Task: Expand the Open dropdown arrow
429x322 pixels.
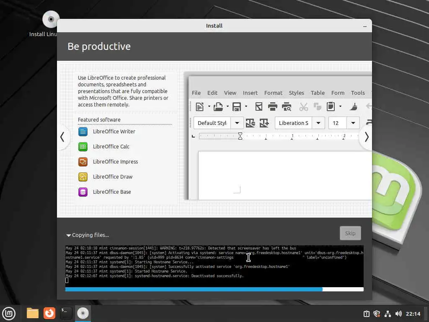Action: (227, 106)
